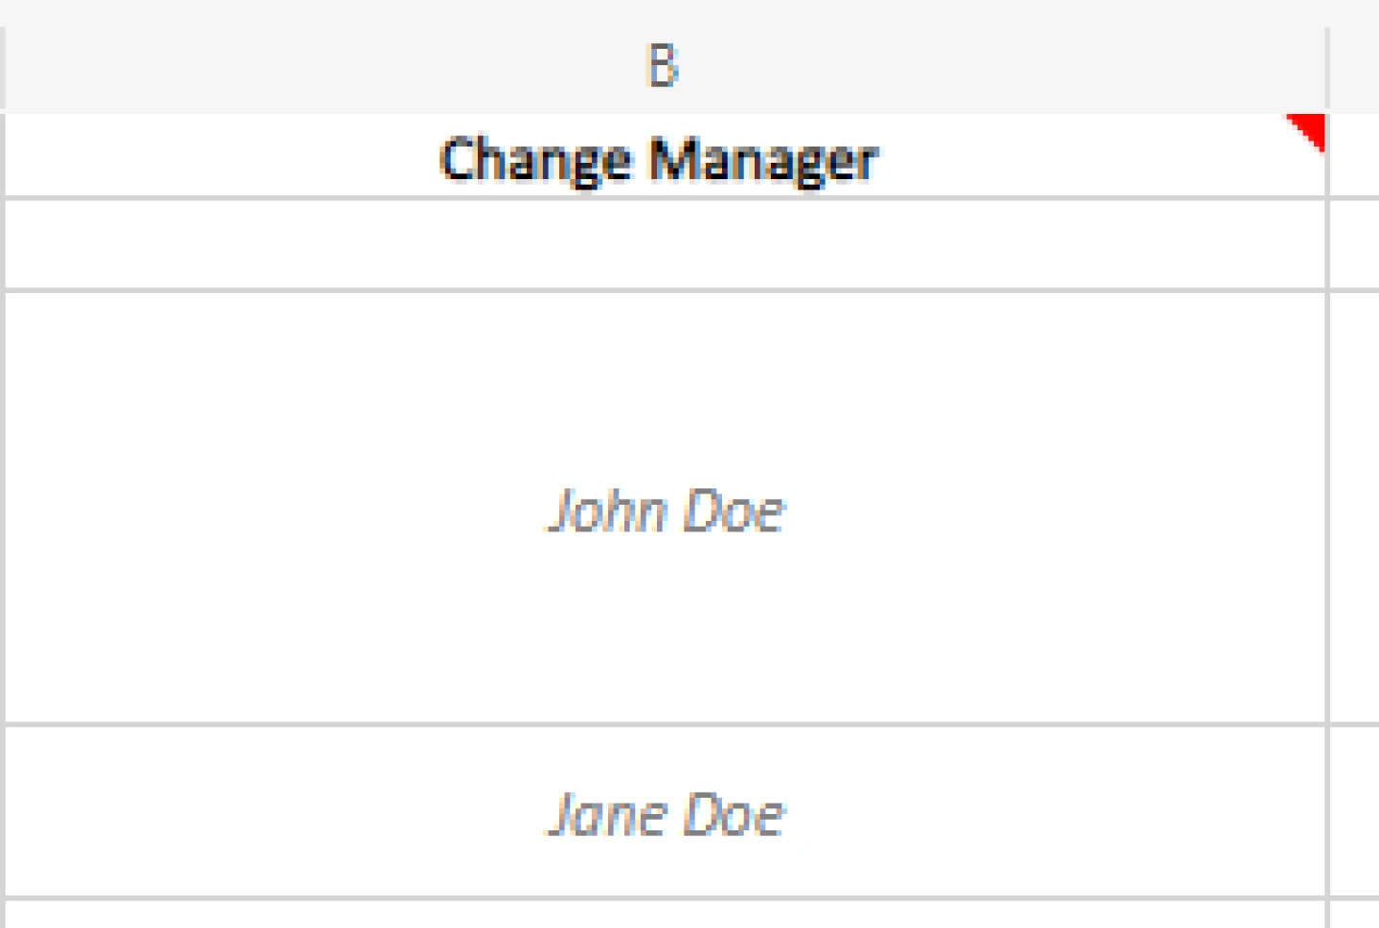This screenshot has height=928, width=1379.
Task: Click gridline directly above John Doe's cell
Action: coord(665,289)
